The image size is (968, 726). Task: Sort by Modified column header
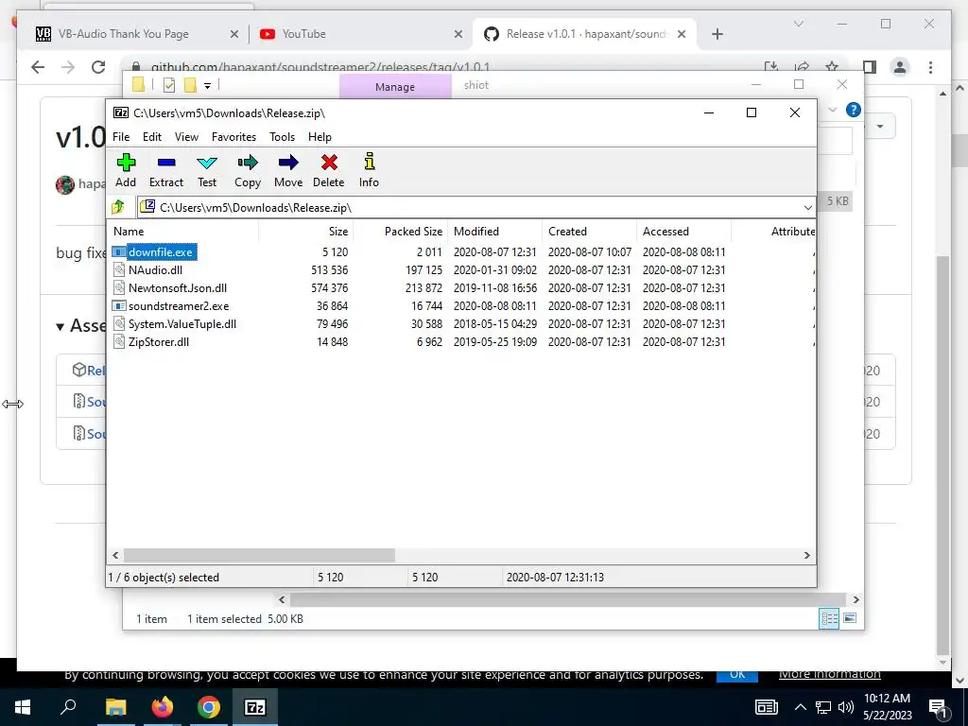pos(495,232)
